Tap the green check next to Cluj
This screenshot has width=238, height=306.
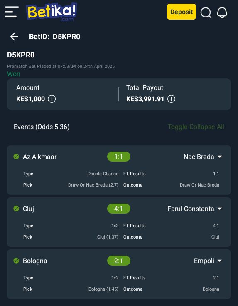(x=16, y=209)
